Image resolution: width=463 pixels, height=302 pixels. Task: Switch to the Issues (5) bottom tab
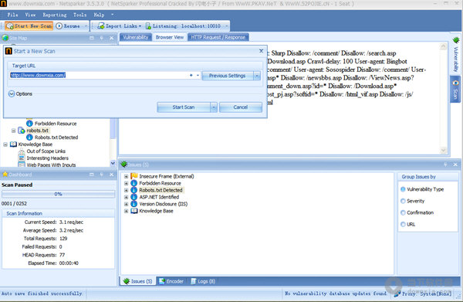pos(138,281)
